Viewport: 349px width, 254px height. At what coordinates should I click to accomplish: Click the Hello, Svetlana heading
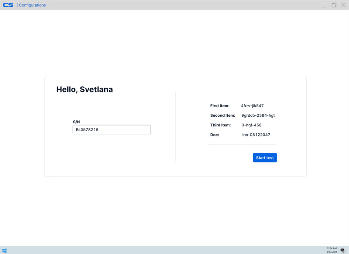85,89
